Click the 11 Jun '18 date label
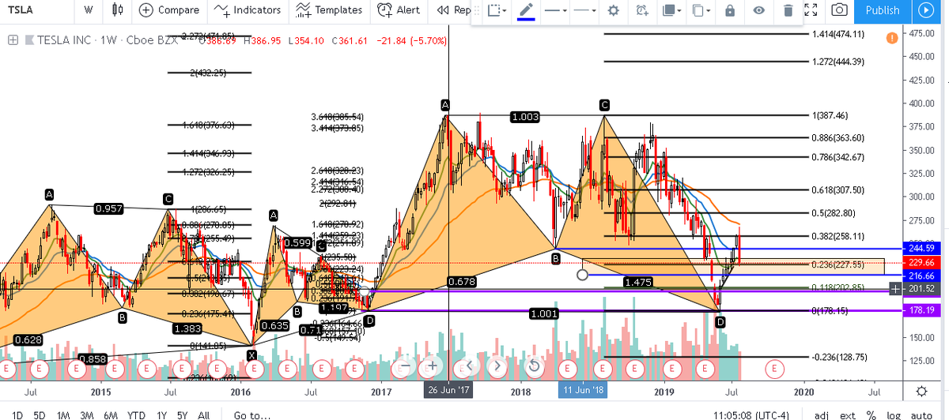 click(x=581, y=391)
